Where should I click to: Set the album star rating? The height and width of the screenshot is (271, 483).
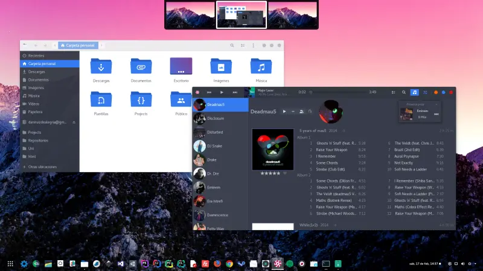[270, 173]
